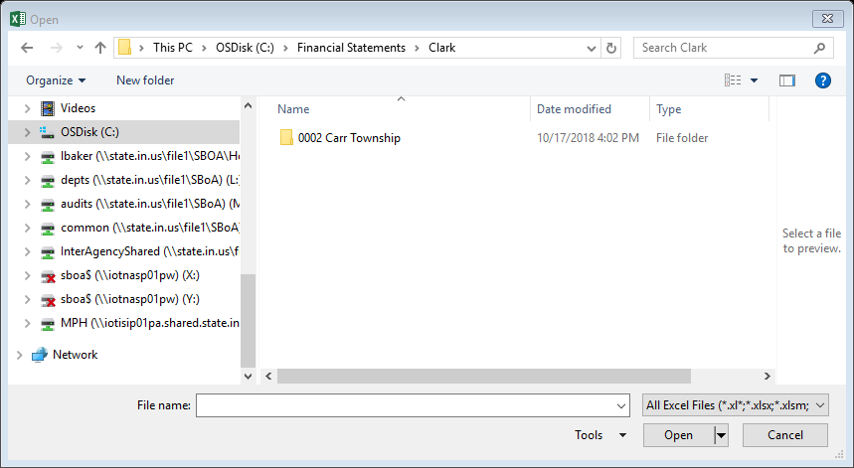Screen dimensions: 854x468
Task: Go up one folder level arrow
Action: pos(100,48)
